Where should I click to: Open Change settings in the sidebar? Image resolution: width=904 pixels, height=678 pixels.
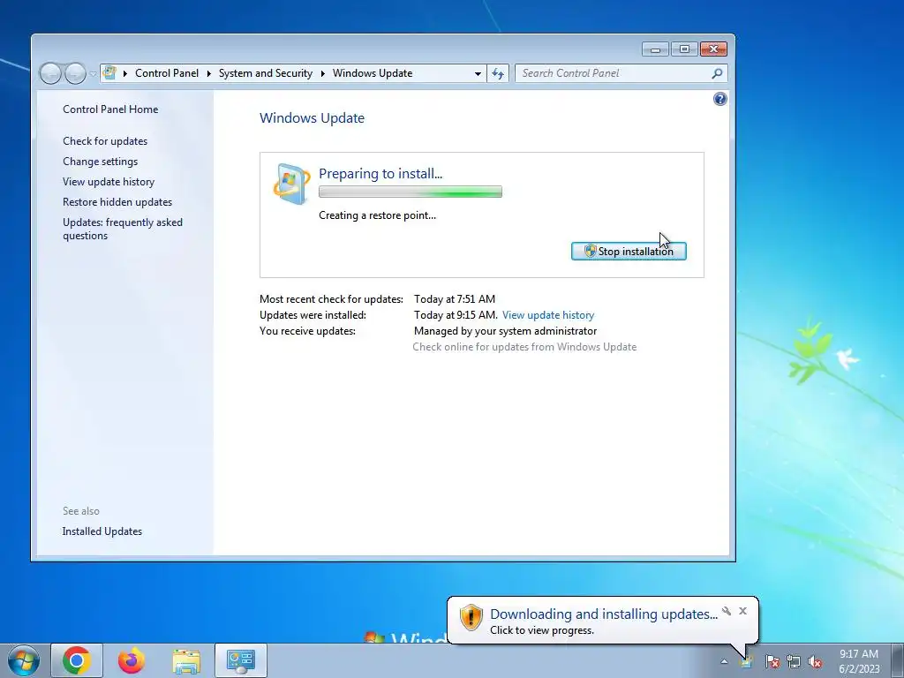pyautogui.click(x=101, y=162)
